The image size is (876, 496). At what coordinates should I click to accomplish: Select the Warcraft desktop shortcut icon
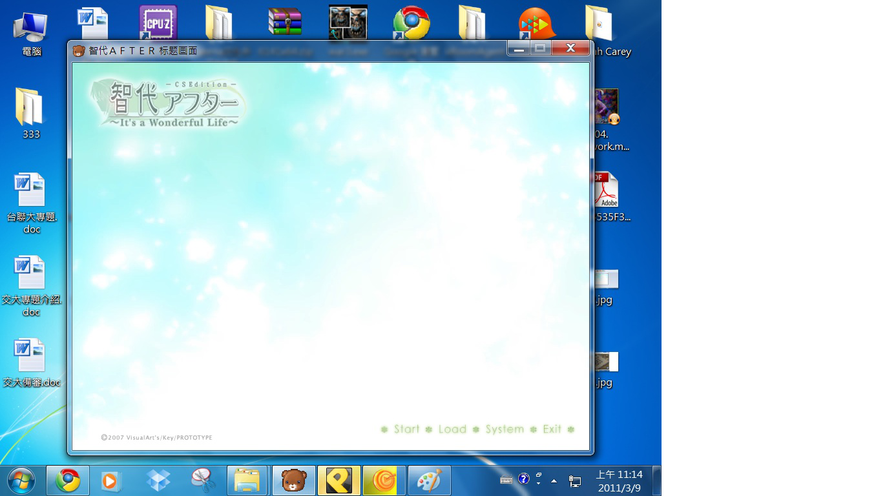click(348, 23)
